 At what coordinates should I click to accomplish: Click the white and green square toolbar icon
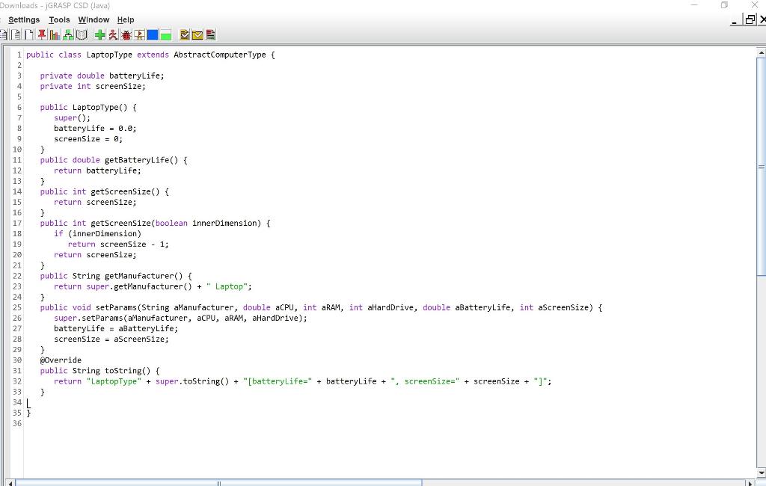165,34
